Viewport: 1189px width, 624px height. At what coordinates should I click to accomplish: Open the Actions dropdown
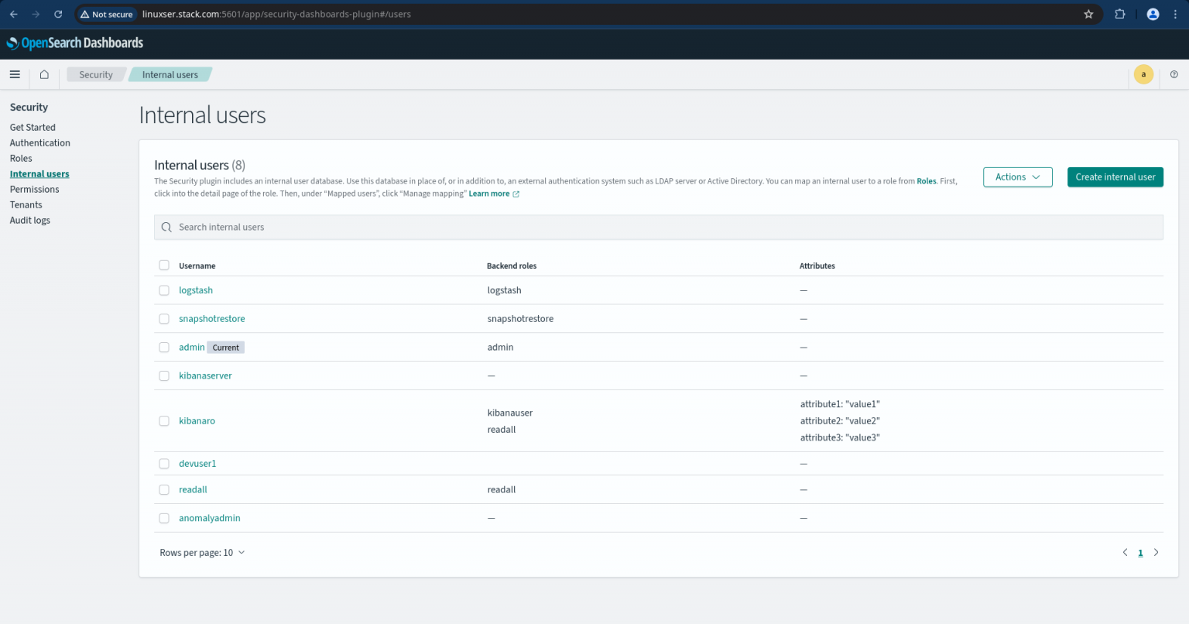pos(1017,177)
